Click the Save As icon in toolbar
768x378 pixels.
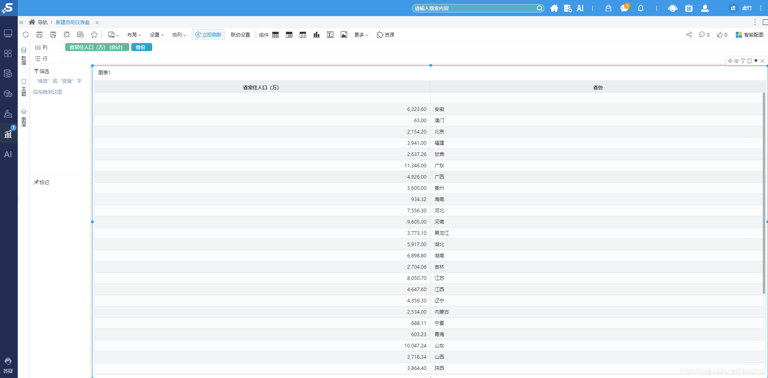[53, 35]
